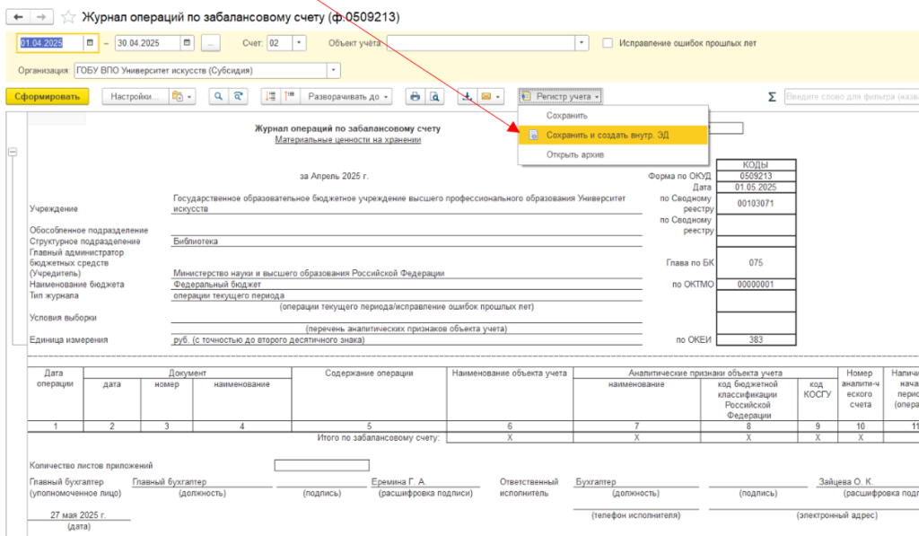Click 'Сохранить' in the dropdown menu
This screenshot has height=536, width=919.
pos(566,116)
